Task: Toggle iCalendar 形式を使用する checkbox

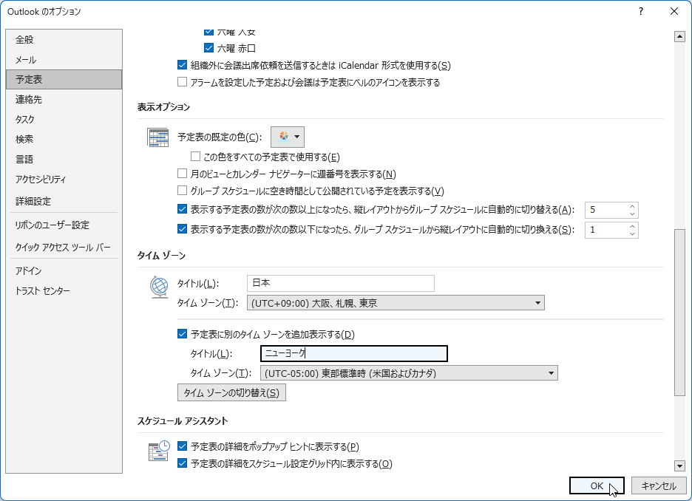Action: point(182,65)
